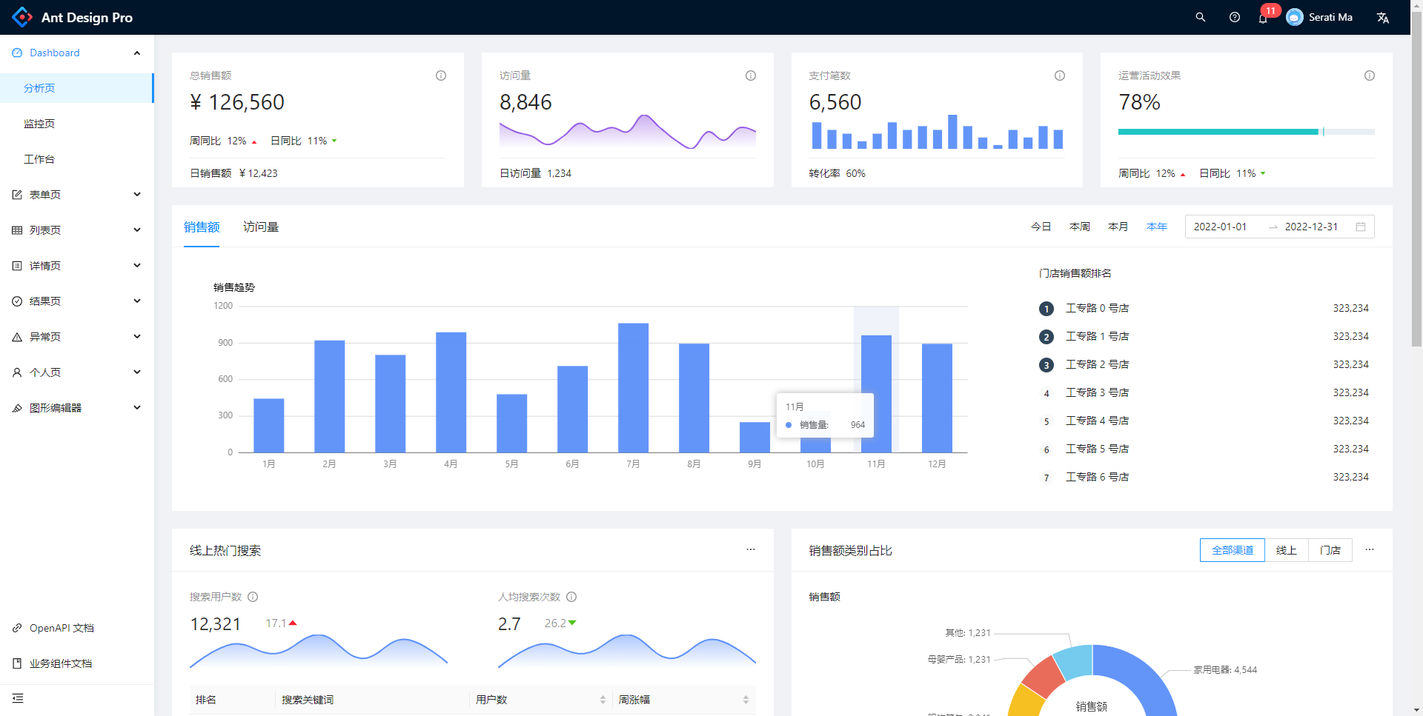The image size is (1423, 716).
Task: Click the 异常页 warning icon
Action: pyautogui.click(x=17, y=337)
